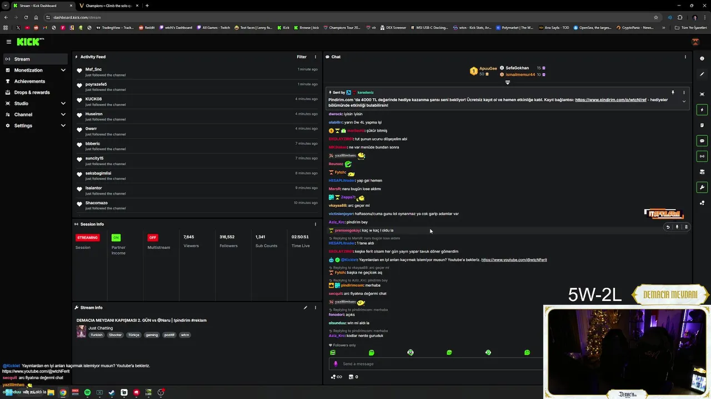Expand the Channel sidebar section
711x399 pixels.
(63, 115)
